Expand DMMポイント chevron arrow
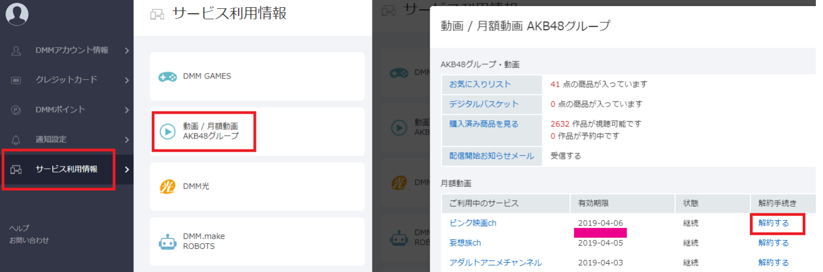The image size is (823, 272). [x=127, y=110]
